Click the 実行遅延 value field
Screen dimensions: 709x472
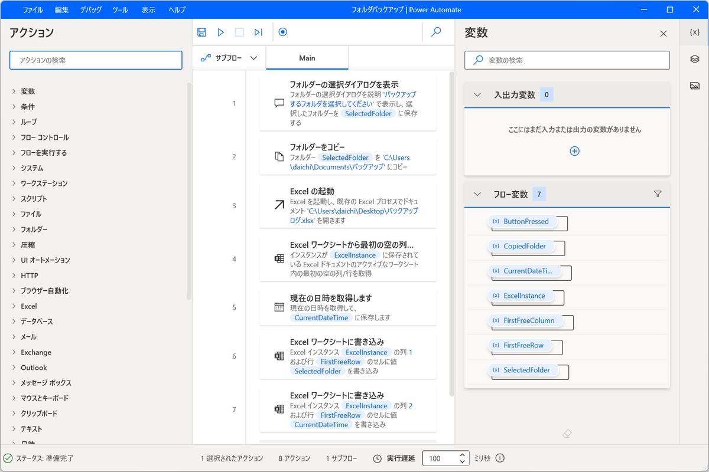pyautogui.click(x=440, y=458)
